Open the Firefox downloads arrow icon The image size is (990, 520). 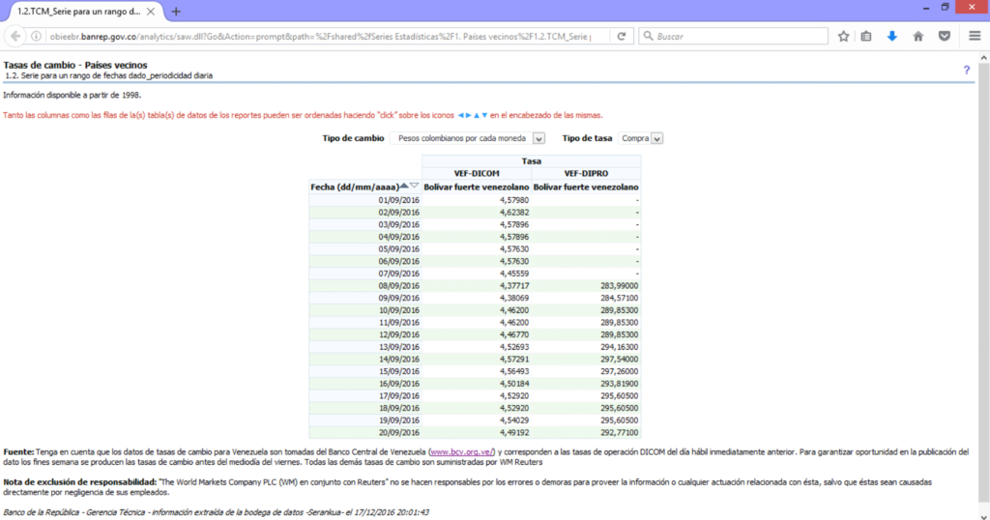point(891,36)
